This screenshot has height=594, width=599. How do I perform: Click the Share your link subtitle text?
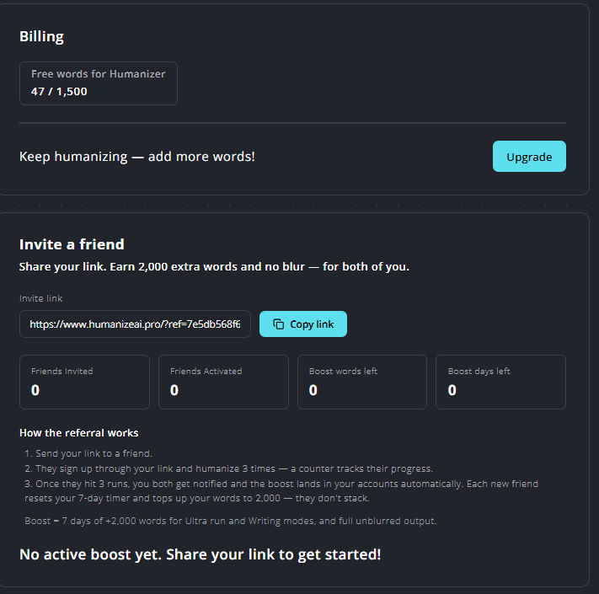[214, 266]
